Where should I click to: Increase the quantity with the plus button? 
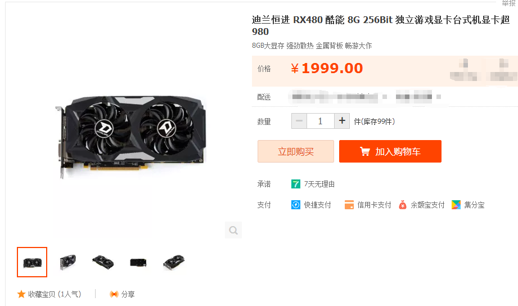342,121
